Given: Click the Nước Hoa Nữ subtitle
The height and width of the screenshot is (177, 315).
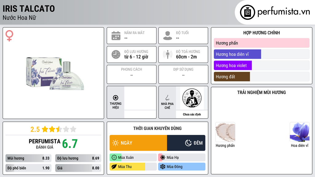Looking at the screenshot, I should click(19, 18).
